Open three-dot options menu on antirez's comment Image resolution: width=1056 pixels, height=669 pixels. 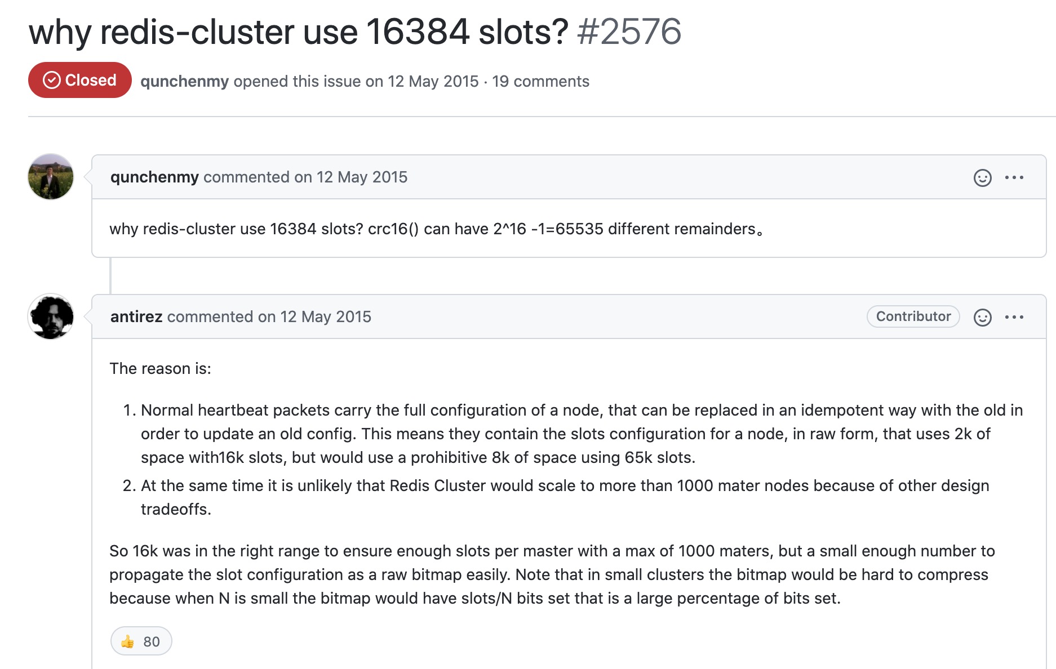point(1014,317)
